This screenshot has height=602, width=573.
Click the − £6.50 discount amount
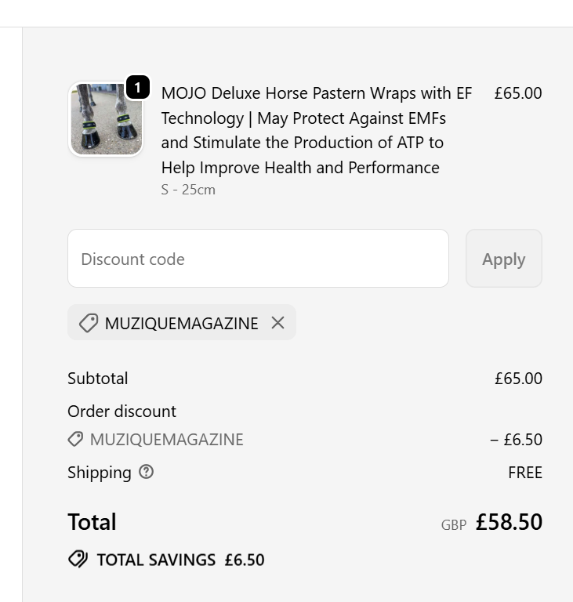516,440
